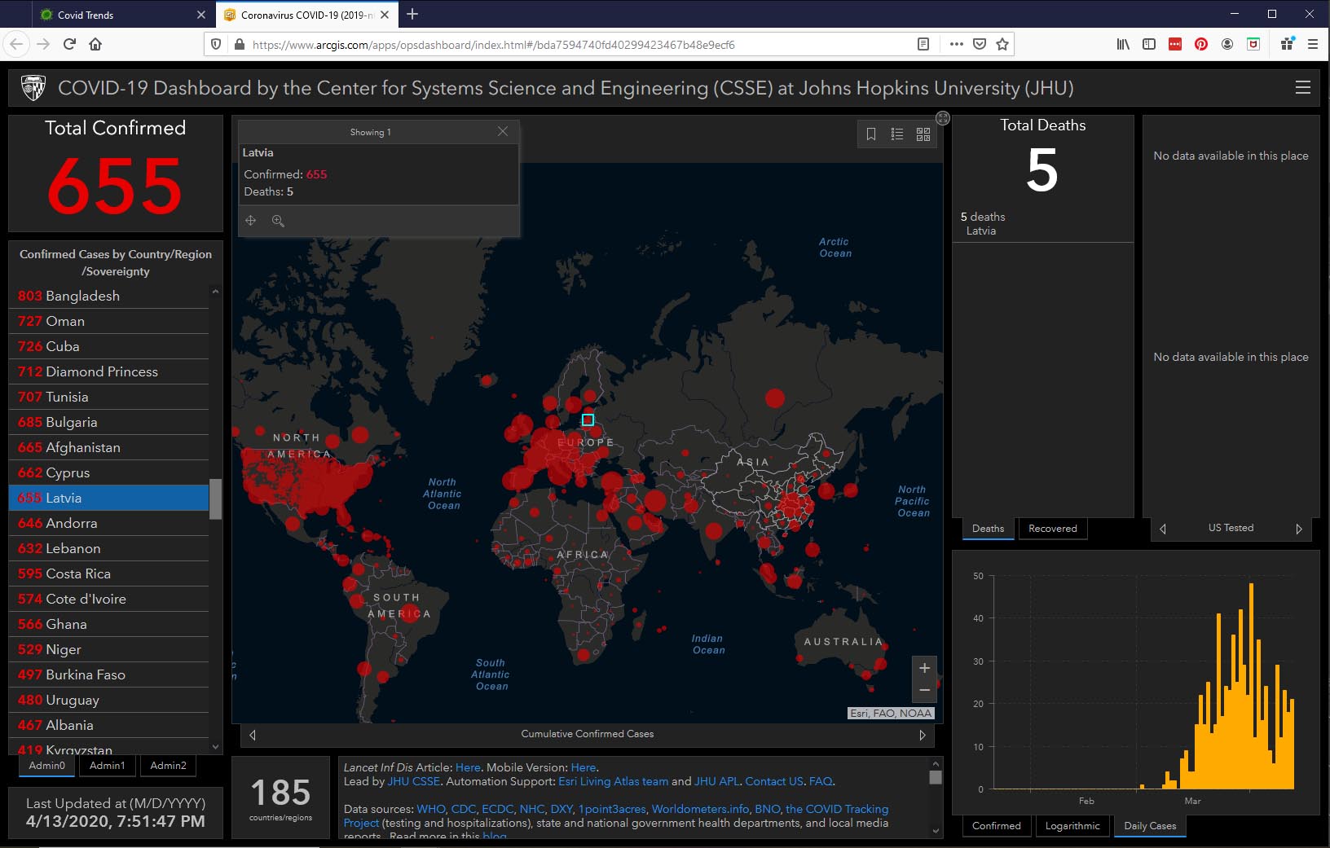Viewport: 1330px width, 848px height.
Task: Open a new browser tab
Action: 412,14
